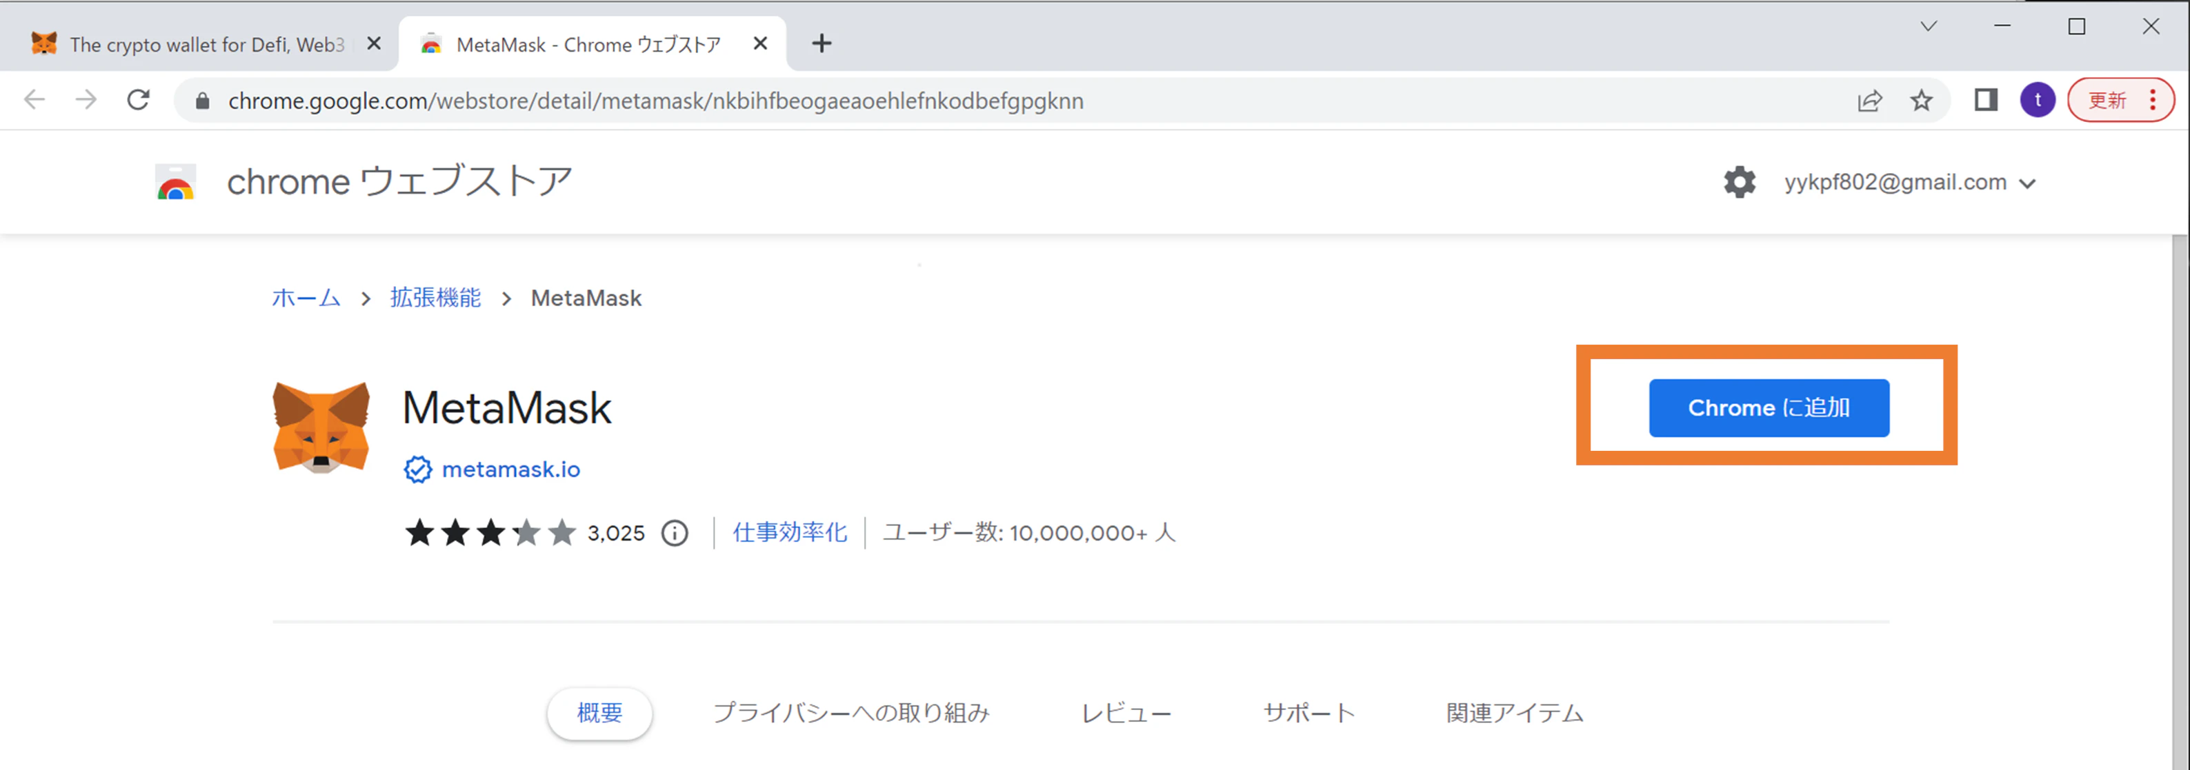Image resolution: width=2190 pixels, height=770 pixels.
Task: Open the 仕事効率化 category link
Action: point(790,533)
